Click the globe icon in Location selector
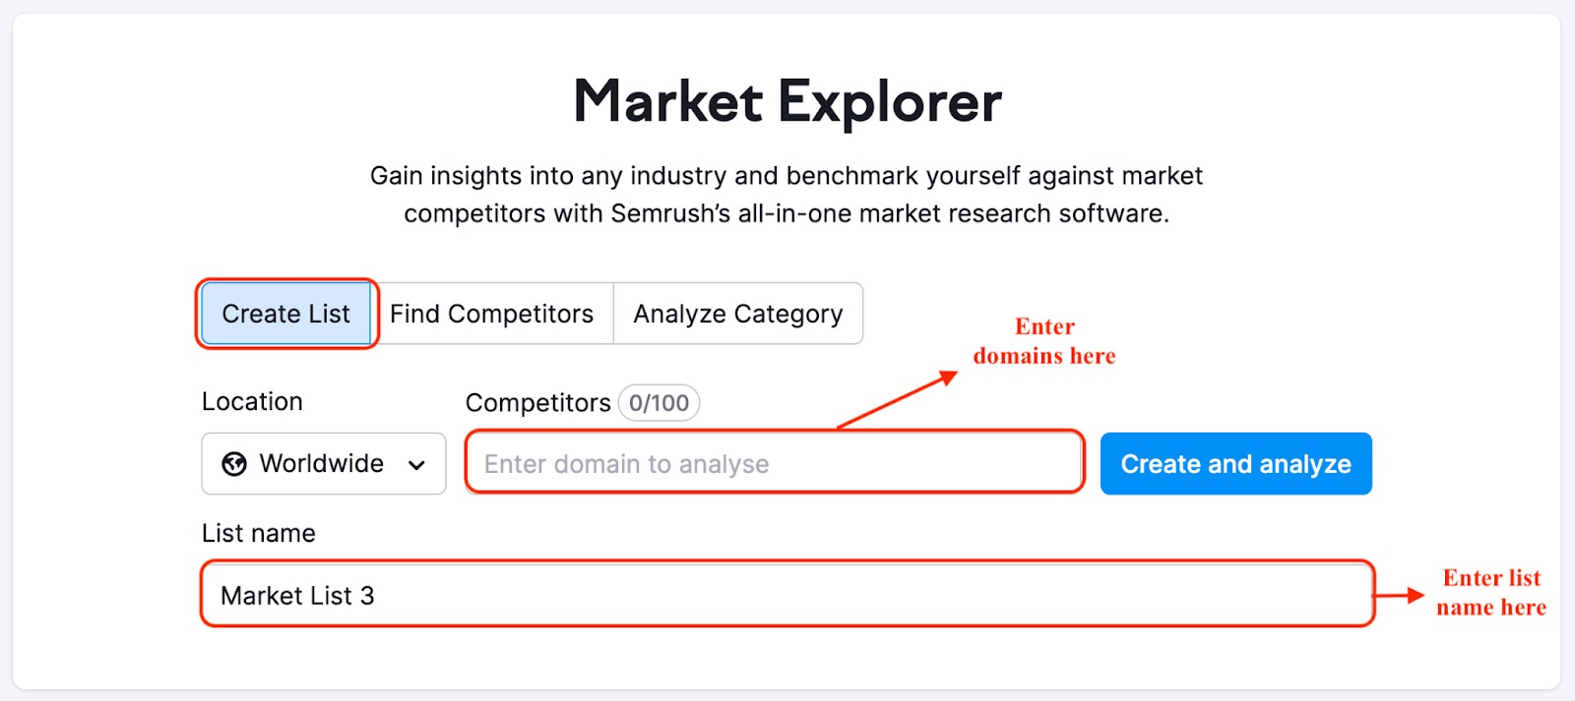 coord(234,464)
